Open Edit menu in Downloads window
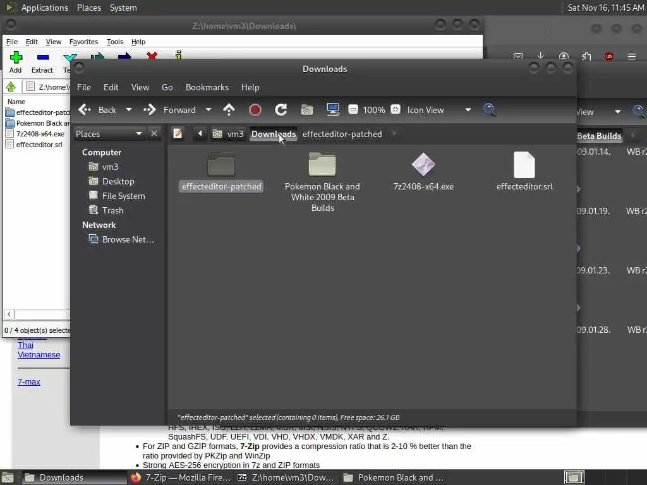The height and width of the screenshot is (485, 647). click(111, 87)
